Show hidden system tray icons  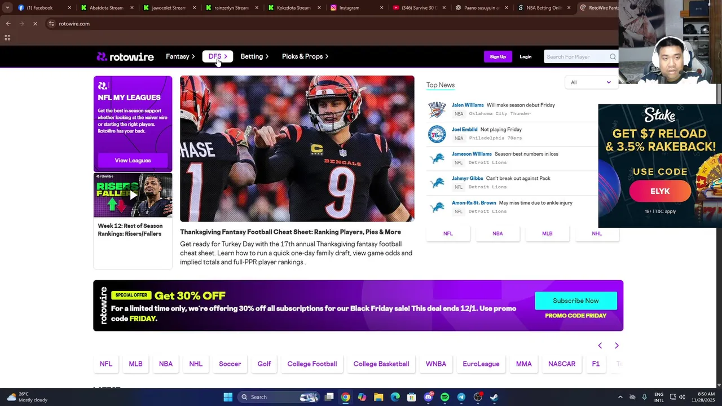[x=620, y=397]
